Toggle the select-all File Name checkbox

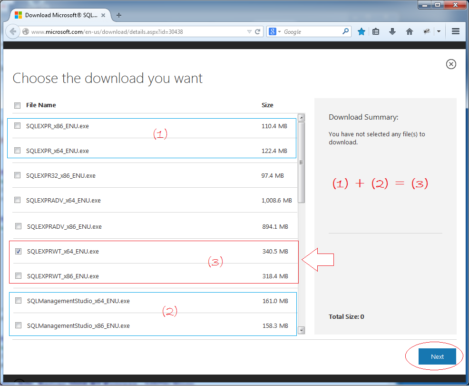[17, 105]
